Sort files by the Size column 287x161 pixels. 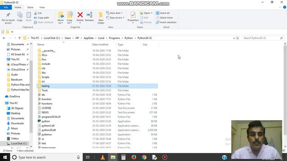[145, 45]
